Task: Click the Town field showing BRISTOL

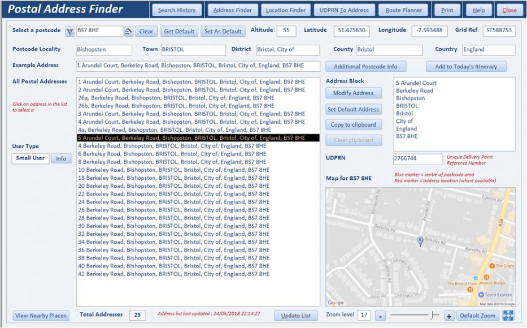Action: click(193, 50)
